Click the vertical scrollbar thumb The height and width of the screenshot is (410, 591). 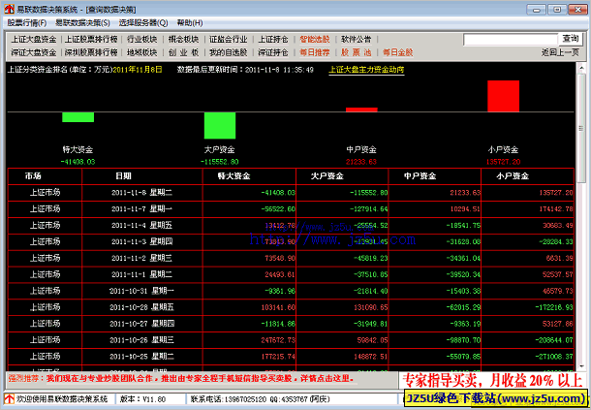(x=580, y=129)
